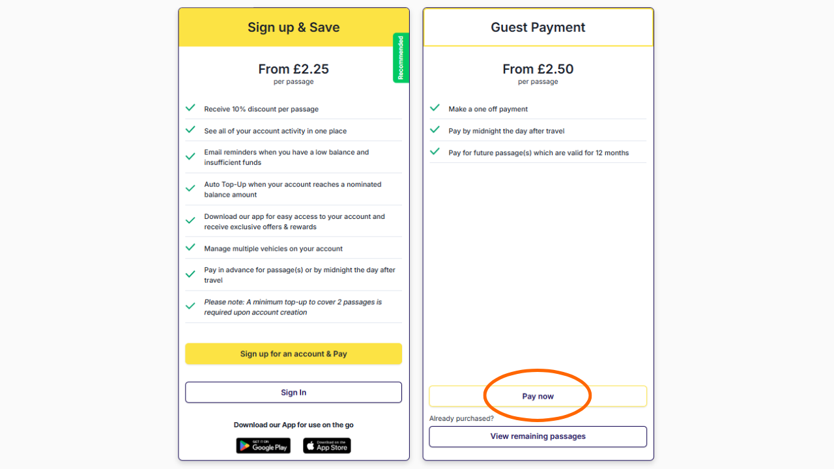This screenshot has width=834, height=469.
Task: Click the From £2.25 price text
Action: [x=293, y=69]
